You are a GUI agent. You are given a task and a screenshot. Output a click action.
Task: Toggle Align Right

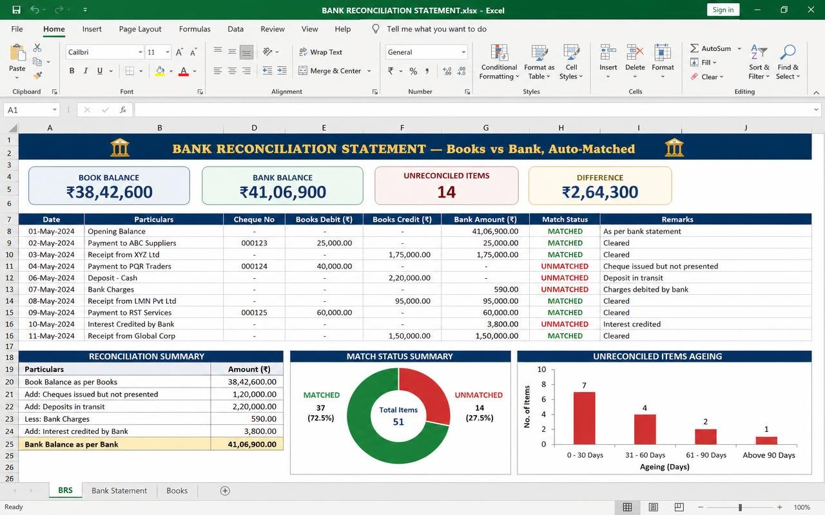click(x=246, y=71)
